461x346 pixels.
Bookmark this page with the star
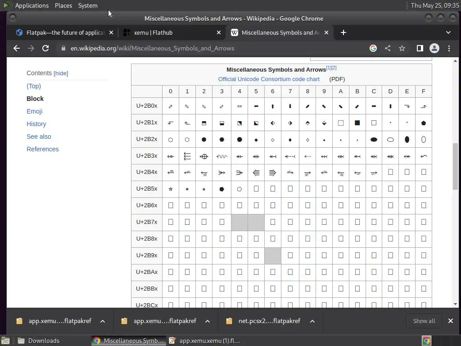(x=402, y=48)
